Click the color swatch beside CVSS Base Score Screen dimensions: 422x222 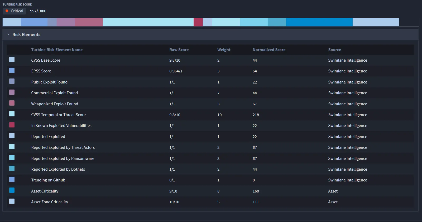12,60
